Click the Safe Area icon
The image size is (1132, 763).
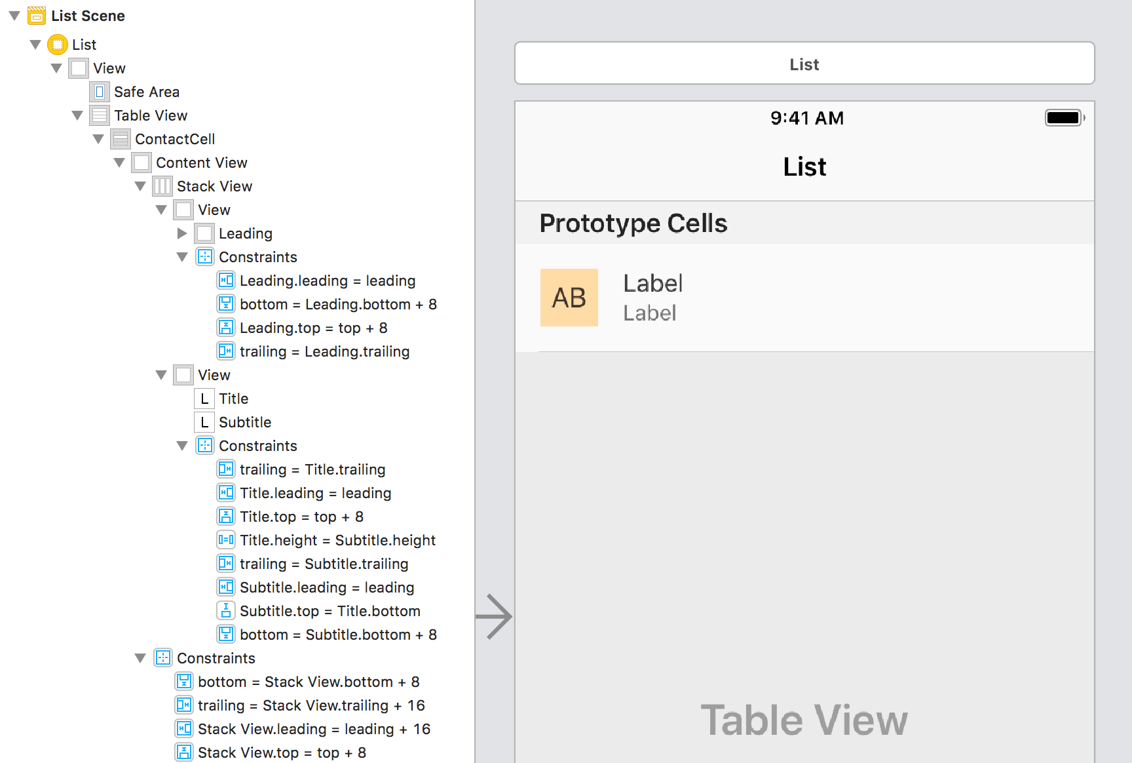point(100,92)
